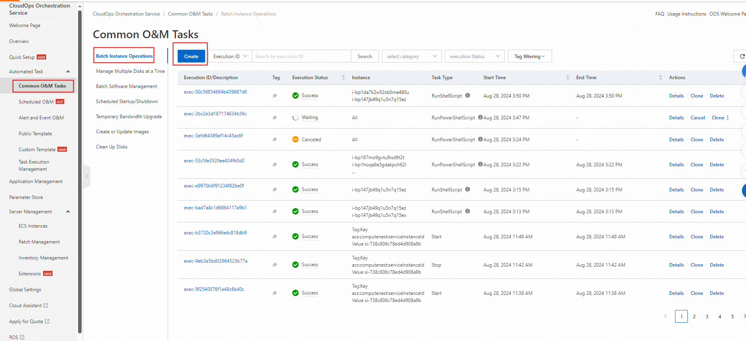Open Welcome Page in sidebar
Image resolution: width=746 pixels, height=341 pixels.
(25, 25)
